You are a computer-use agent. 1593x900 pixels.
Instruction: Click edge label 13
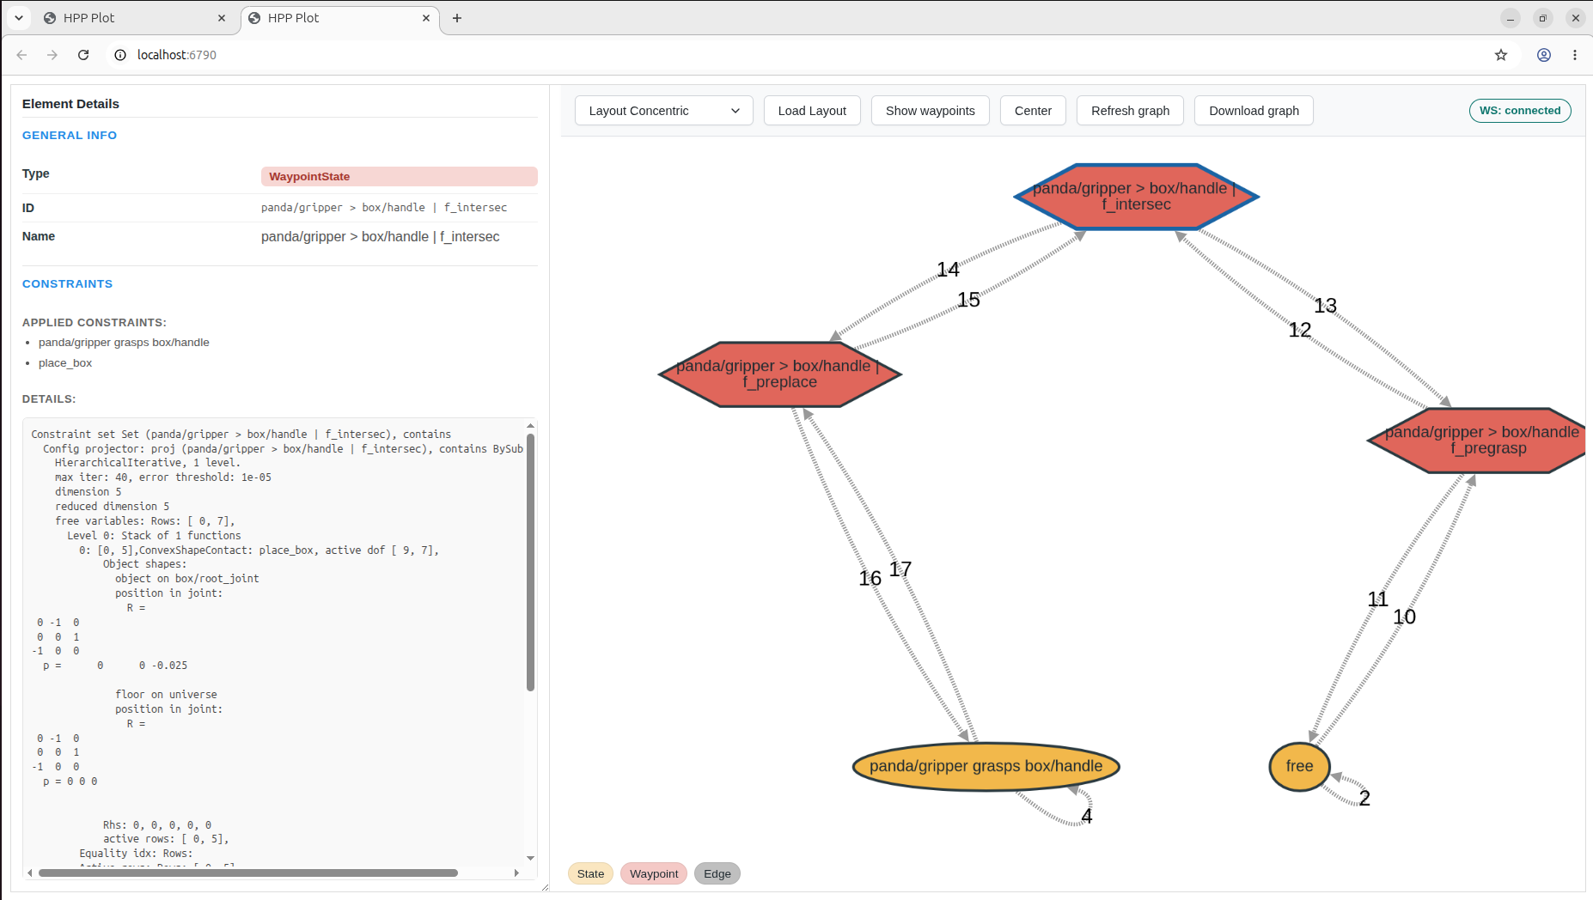[x=1325, y=306]
